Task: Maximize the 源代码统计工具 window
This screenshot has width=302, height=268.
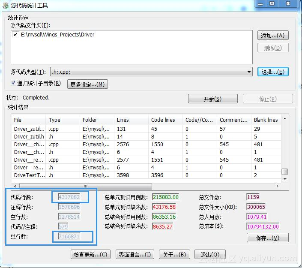Action: pyautogui.click(x=272, y=4)
